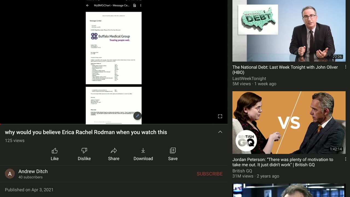Open 'The National Debt: Last Week Tonight' title
The width and height of the screenshot is (350, 197).
click(x=285, y=70)
